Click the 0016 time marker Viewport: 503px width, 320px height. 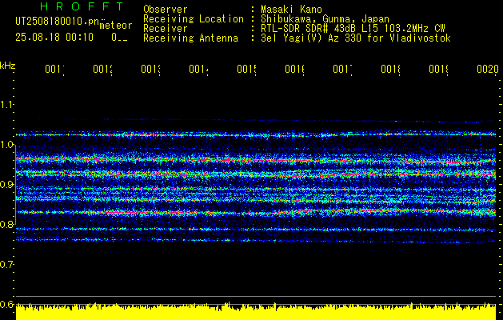(294, 69)
